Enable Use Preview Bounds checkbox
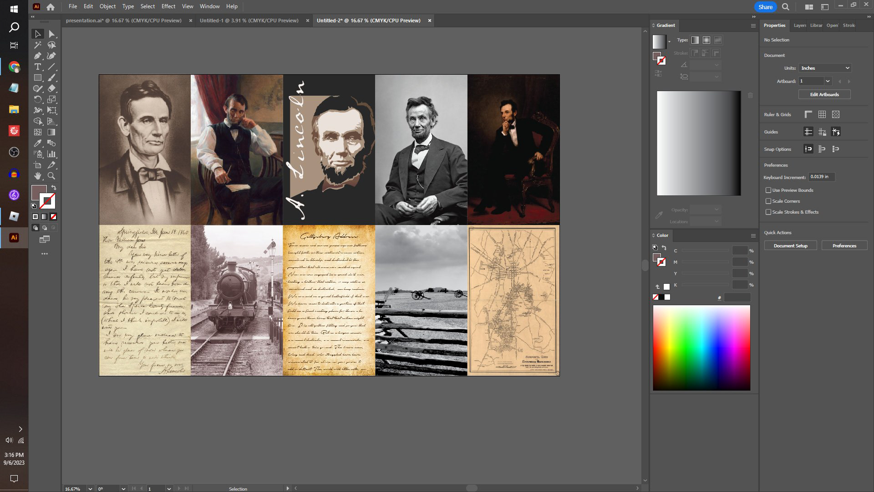This screenshot has height=492, width=874. [768, 190]
